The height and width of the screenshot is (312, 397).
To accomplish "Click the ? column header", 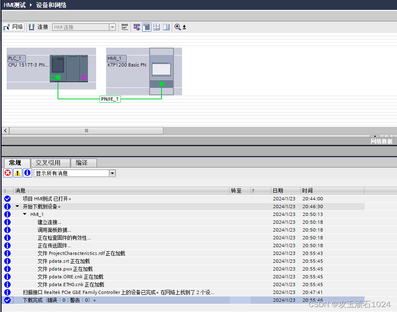I will [261, 190].
